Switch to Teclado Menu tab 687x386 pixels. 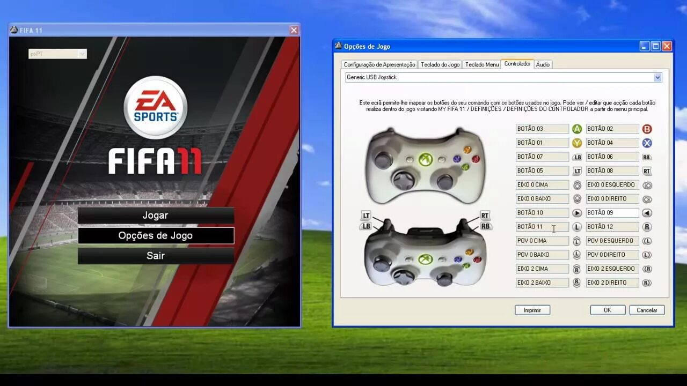pos(481,64)
